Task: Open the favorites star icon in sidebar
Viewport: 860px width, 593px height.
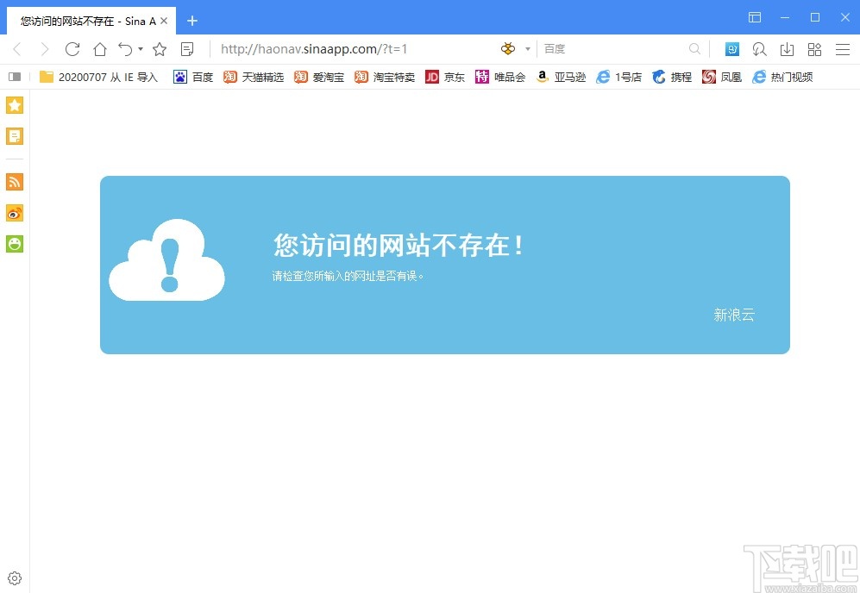Action: tap(14, 104)
